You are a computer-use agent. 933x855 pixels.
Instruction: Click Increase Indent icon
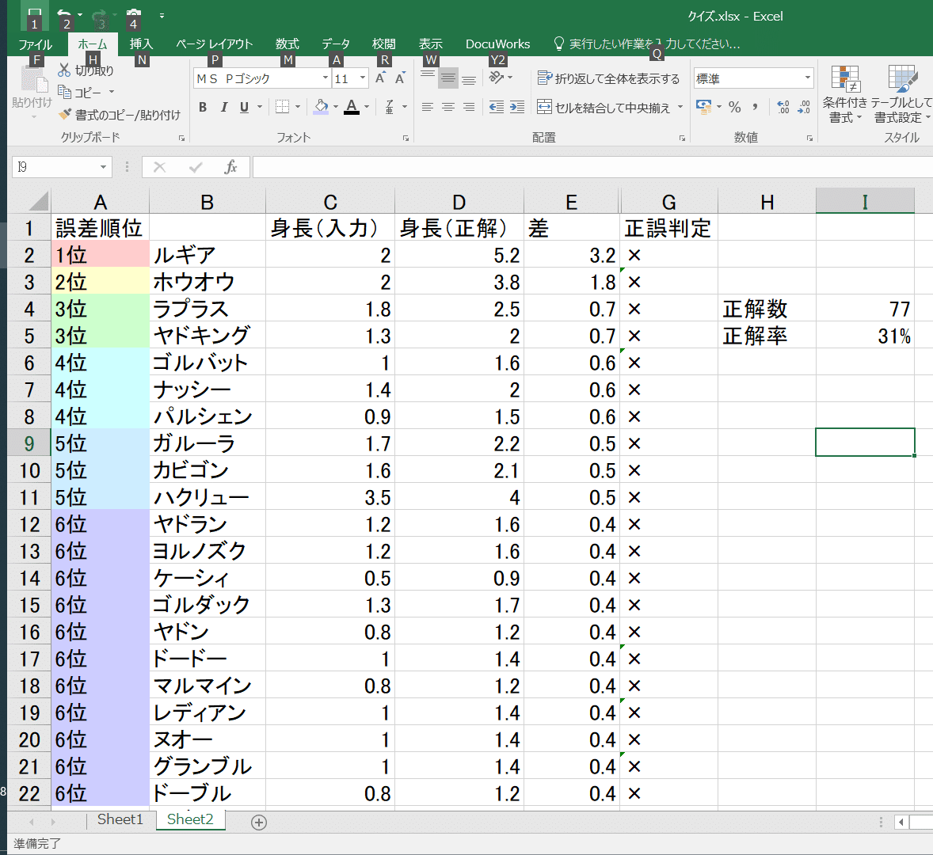coord(517,107)
